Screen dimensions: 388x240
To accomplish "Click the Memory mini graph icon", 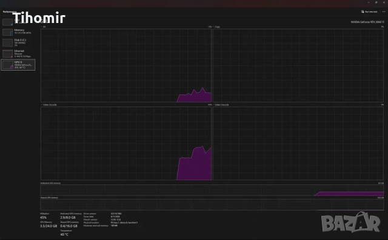I will coord(7,32).
